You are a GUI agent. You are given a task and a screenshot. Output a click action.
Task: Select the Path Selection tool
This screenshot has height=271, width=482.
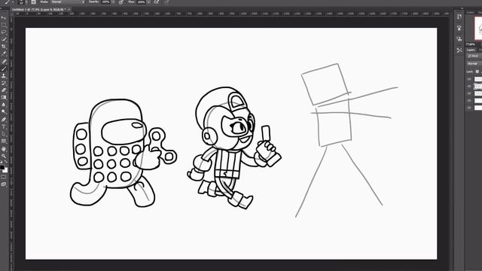[x=4, y=134]
